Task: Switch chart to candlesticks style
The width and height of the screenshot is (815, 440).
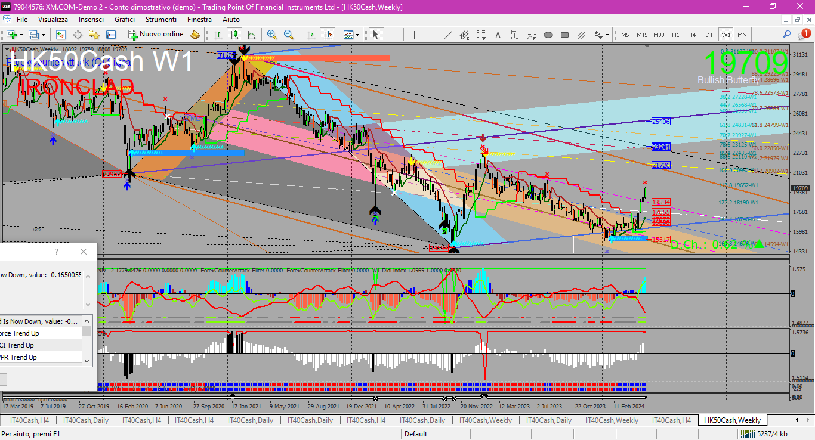Action: 234,35
